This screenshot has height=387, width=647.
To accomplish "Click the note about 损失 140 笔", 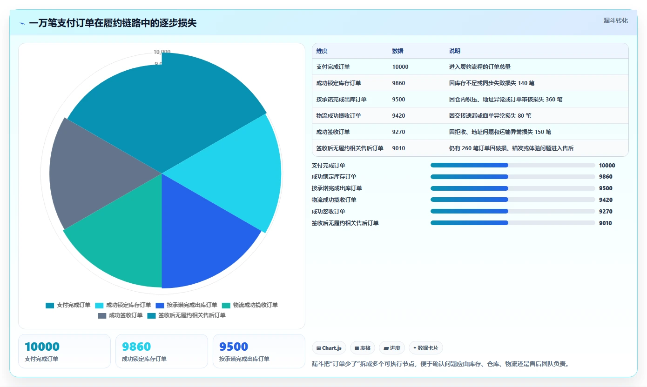I will pyautogui.click(x=492, y=83).
